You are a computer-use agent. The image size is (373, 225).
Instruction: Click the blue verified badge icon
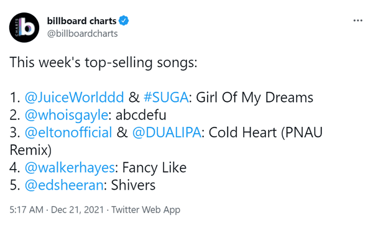click(x=124, y=21)
